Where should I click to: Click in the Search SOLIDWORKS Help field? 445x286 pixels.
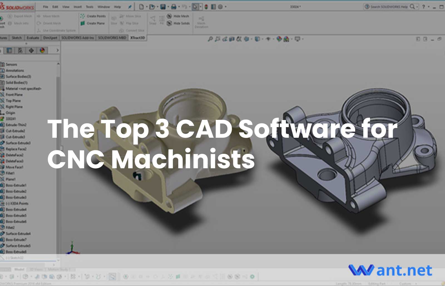point(389,7)
